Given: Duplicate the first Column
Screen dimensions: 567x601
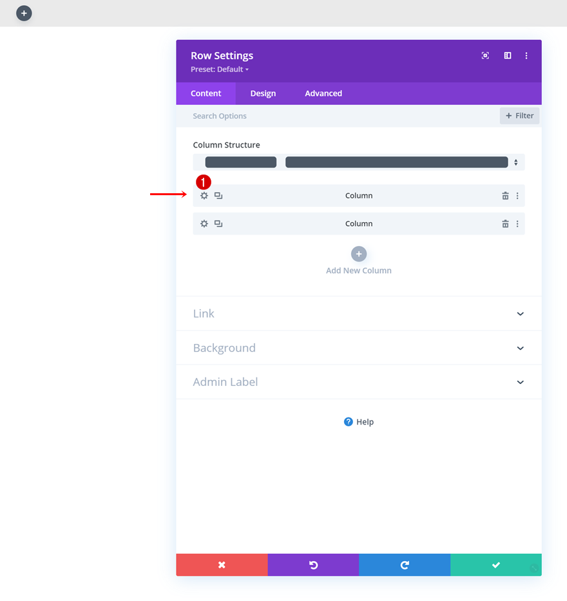Looking at the screenshot, I should click(x=218, y=196).
